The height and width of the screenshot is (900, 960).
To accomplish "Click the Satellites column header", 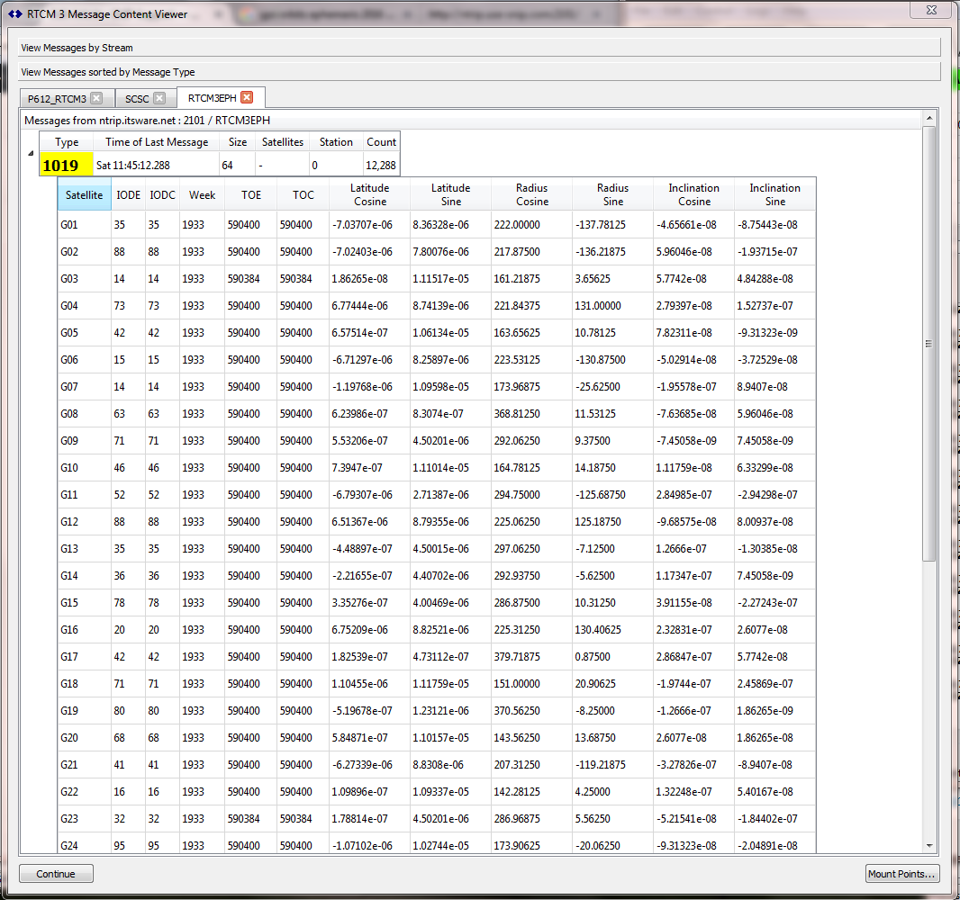I will 283,142.
